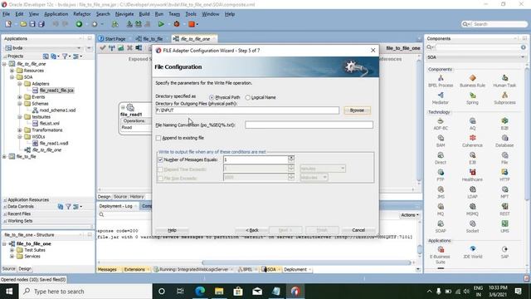The height and width of the screenshot is (299, 531).
Task: Increment the Number of Messages spinner
Action: pos(291,158)
